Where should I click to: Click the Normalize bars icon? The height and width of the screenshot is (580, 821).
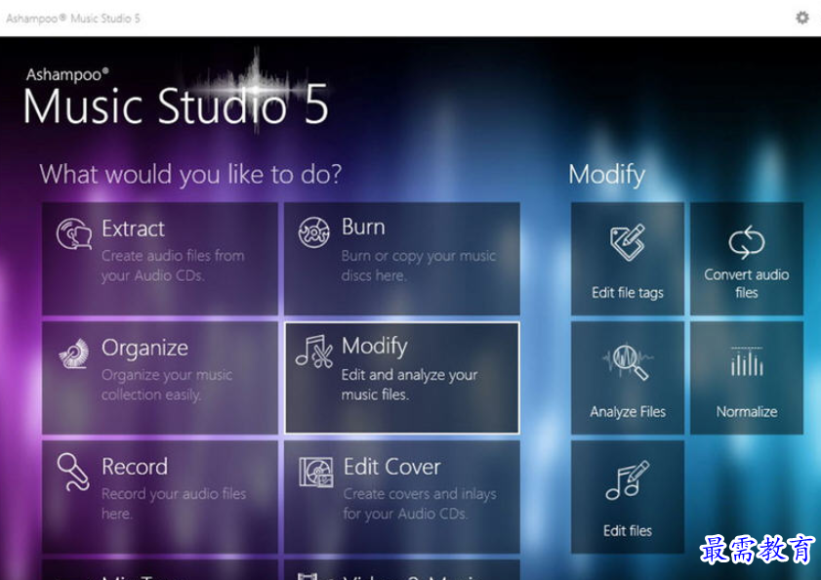click(x=747, y=361)
